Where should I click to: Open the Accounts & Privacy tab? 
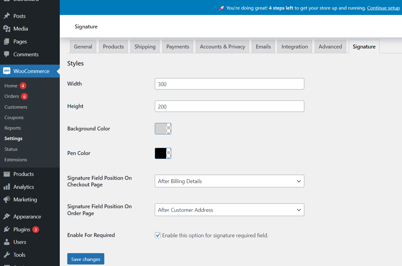point(222,47)
